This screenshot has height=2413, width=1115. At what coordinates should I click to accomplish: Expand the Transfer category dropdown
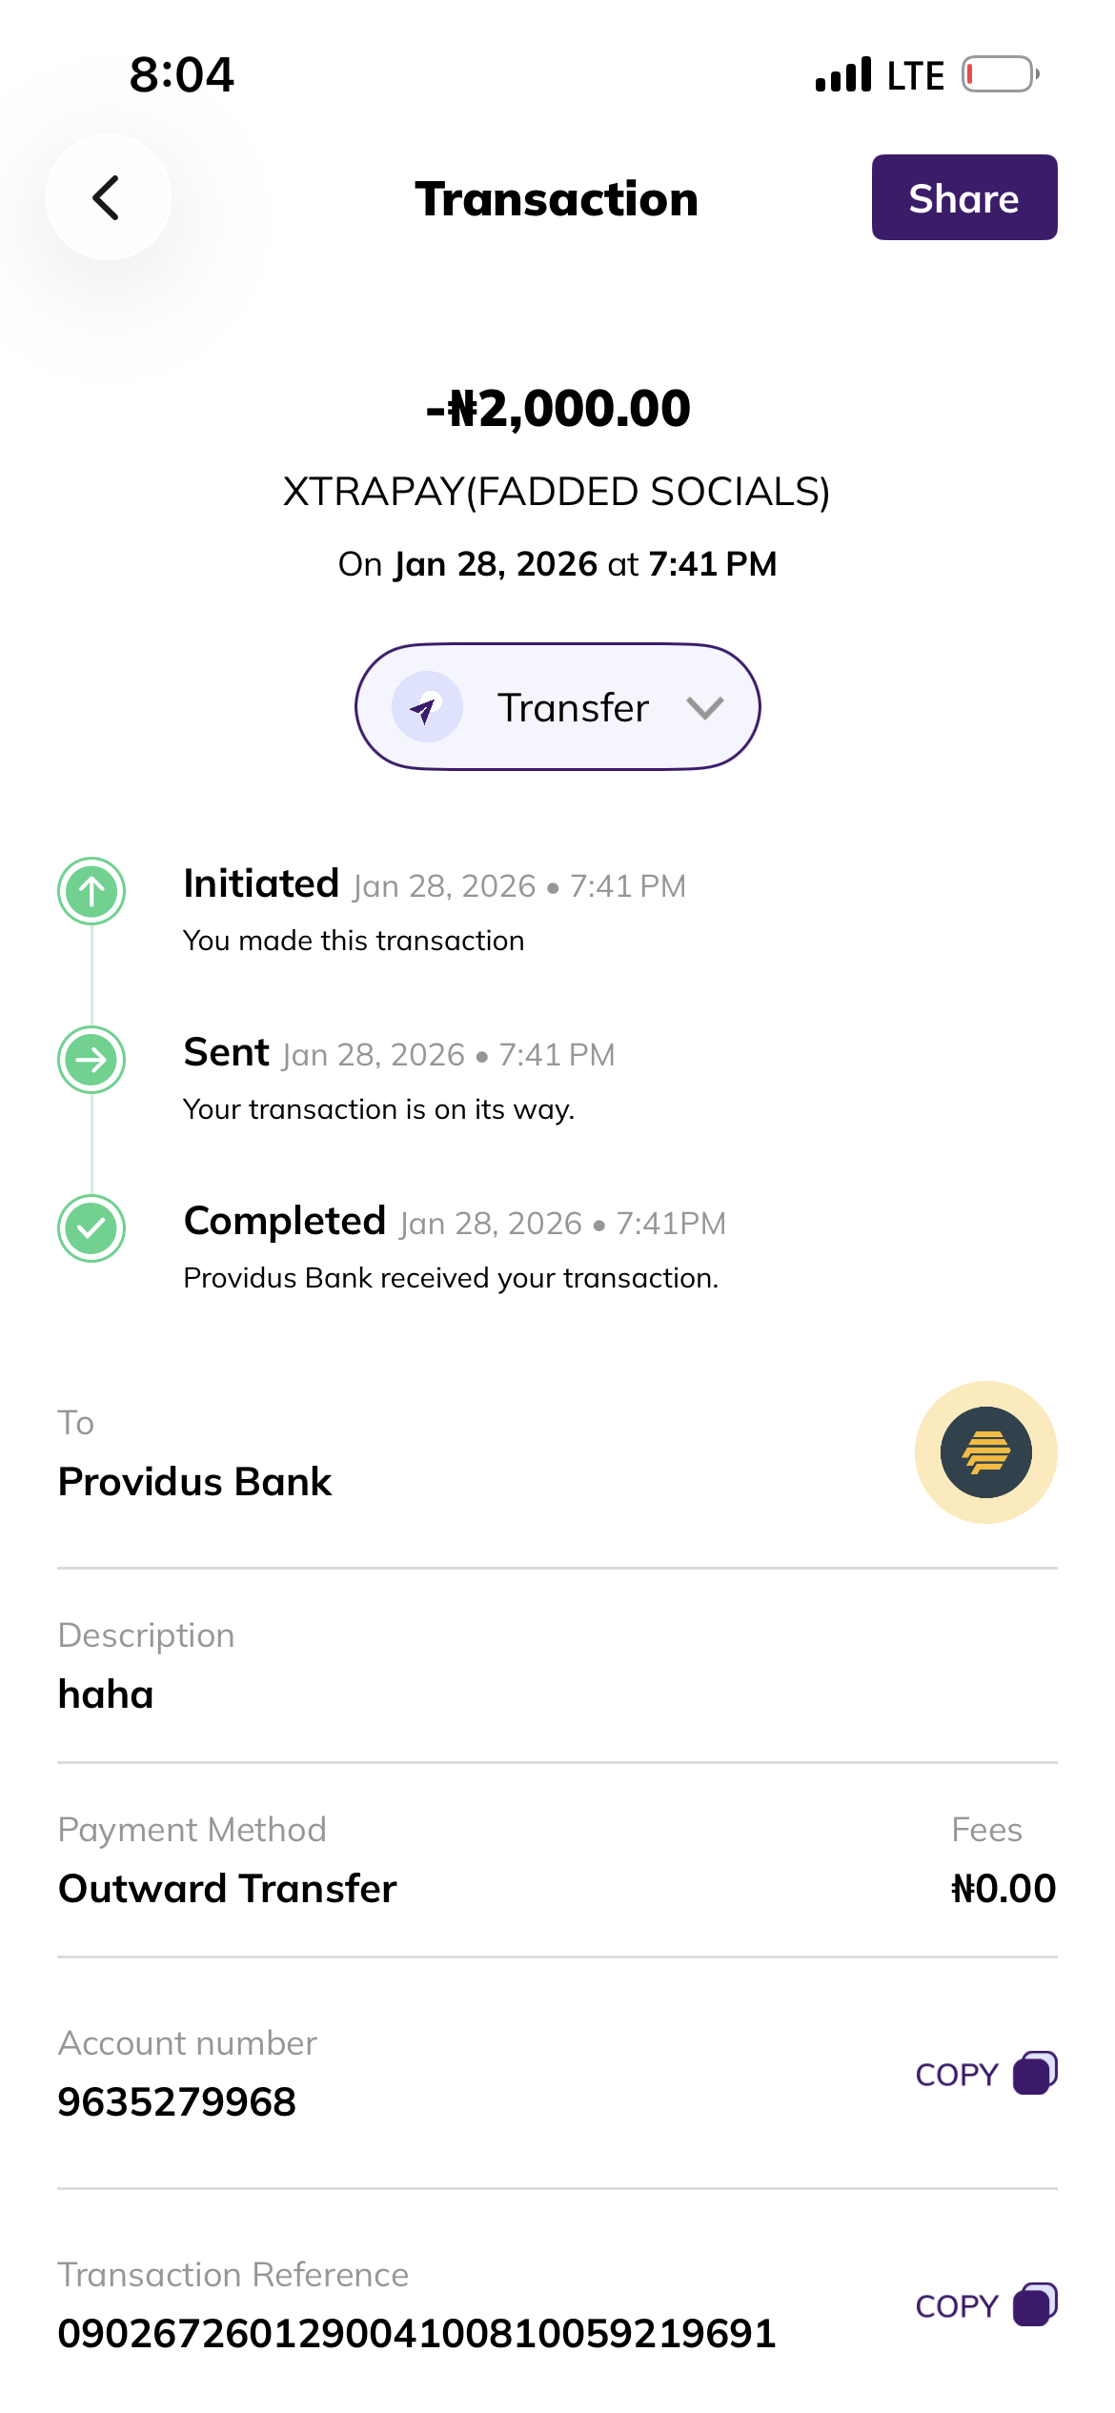[x=557, y=707]
